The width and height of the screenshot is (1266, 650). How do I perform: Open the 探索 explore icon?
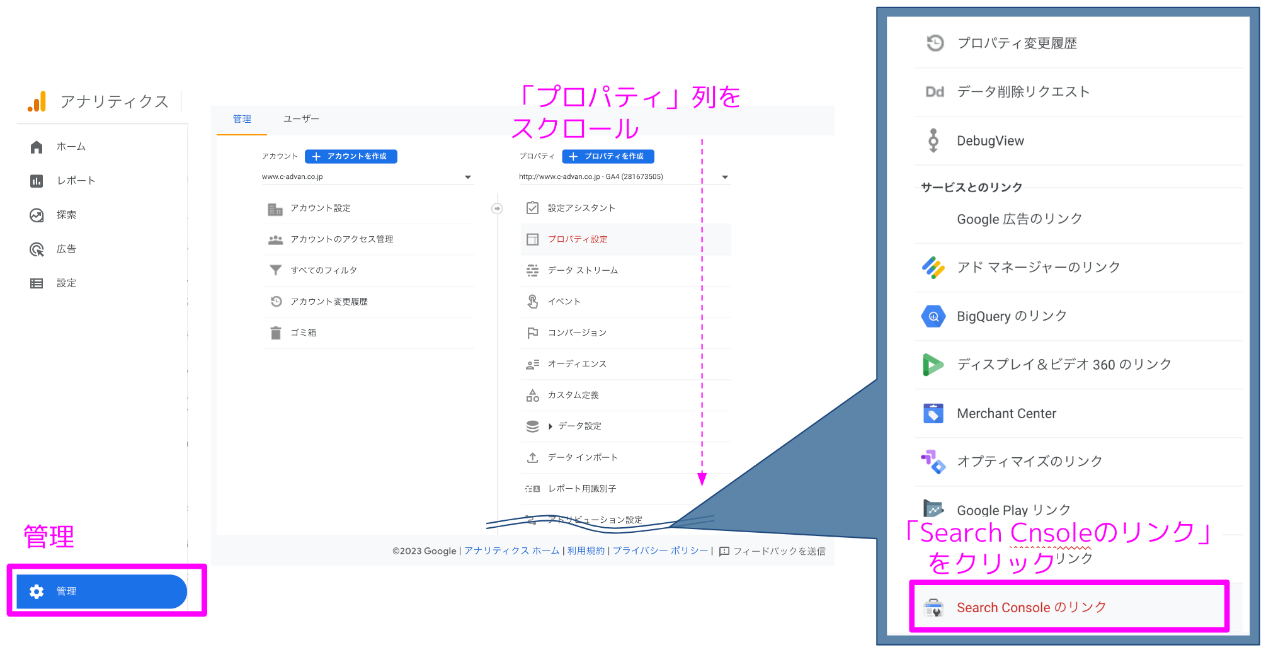coord(37,215)
